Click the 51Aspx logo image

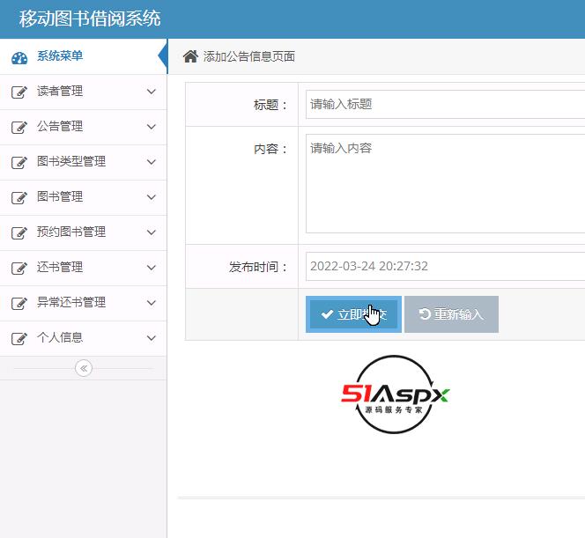tap(395, 394)
